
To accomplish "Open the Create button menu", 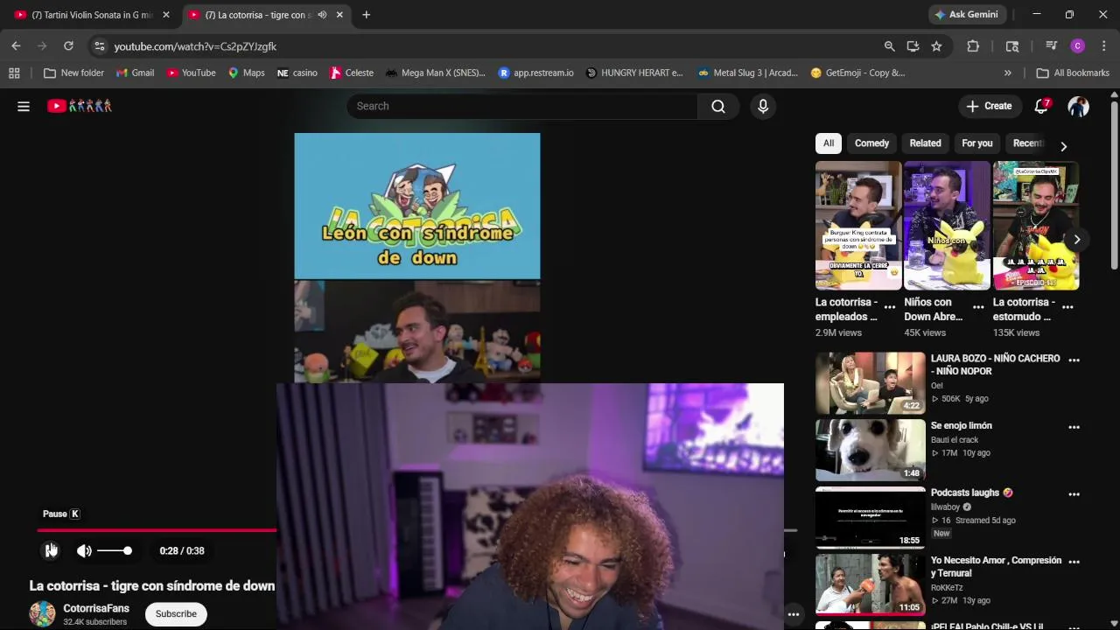I will pyautogui.click(x=989, y=106).
